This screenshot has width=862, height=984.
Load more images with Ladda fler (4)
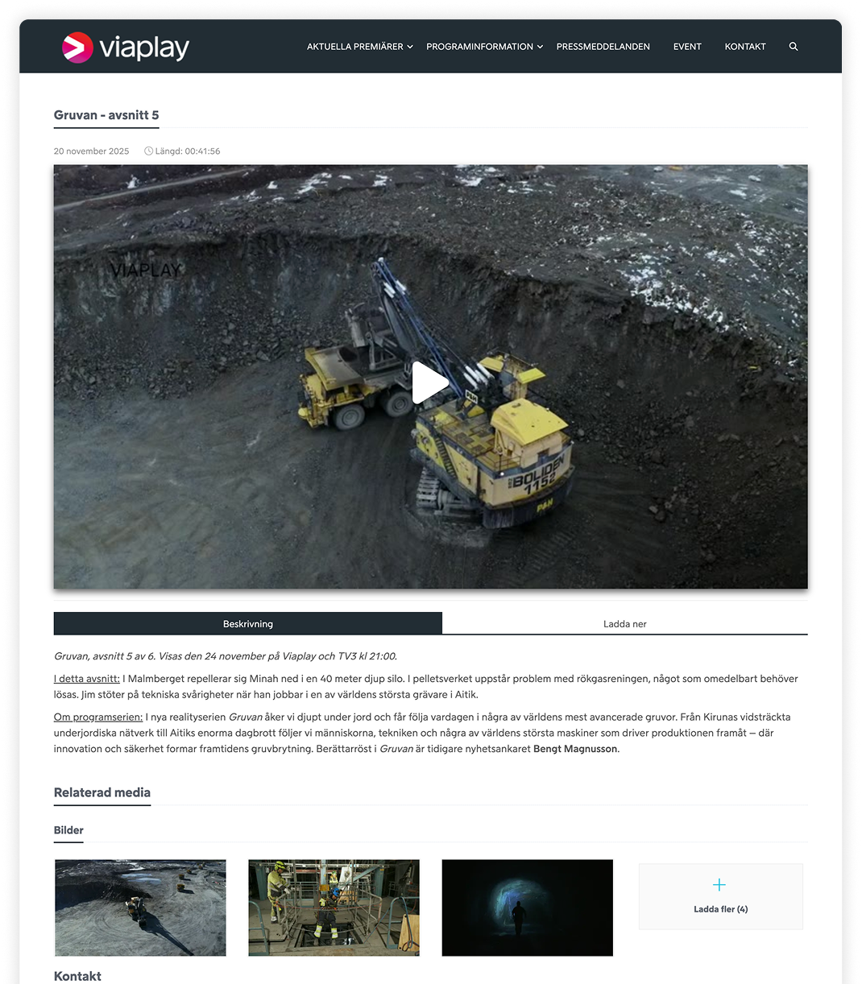coord(721,896)
